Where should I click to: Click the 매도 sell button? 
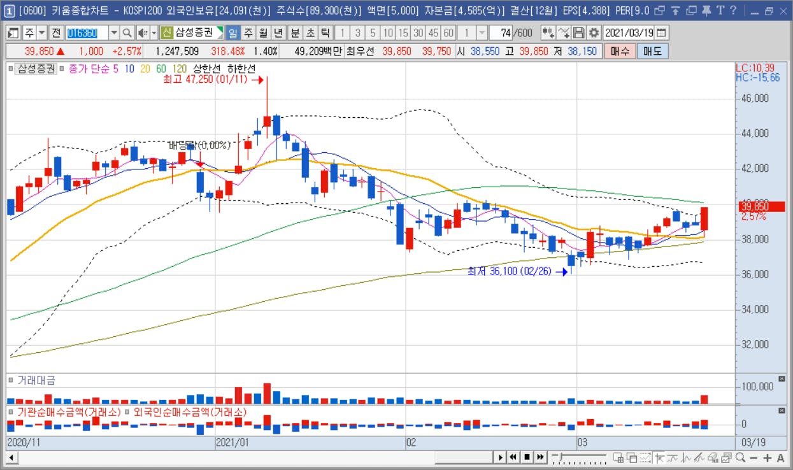click(x=652, y=52)
